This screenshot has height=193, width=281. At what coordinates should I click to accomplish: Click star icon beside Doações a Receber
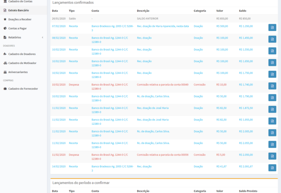pyautogui.click(x=5, y=19)
